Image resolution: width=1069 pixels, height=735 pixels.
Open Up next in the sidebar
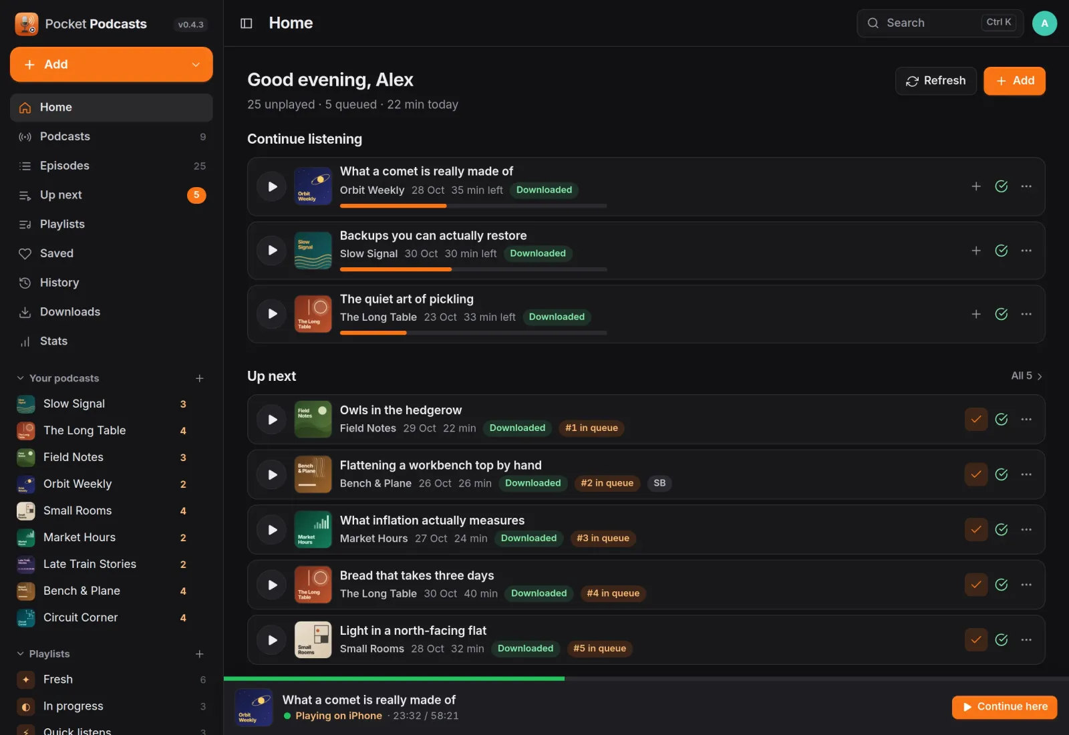coord(112,195)
